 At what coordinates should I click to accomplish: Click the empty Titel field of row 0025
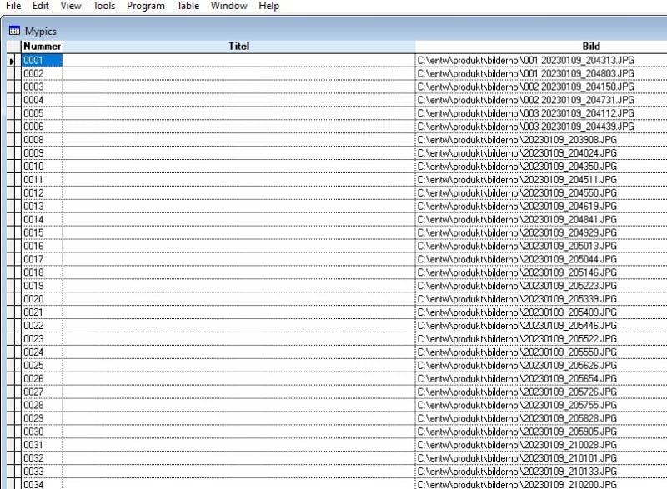[238, 366]
